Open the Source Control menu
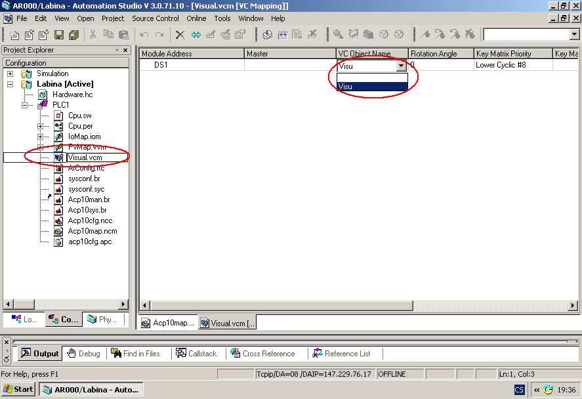 155,18
